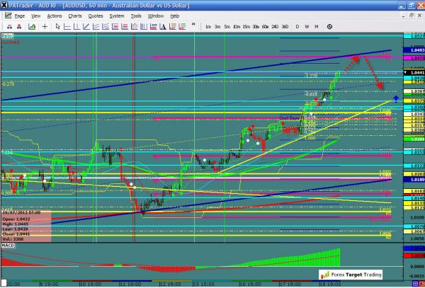This screenshot has height=288, width=425.
Task: Switch chart to 3m timeframe
Action: tap(217, 27)
